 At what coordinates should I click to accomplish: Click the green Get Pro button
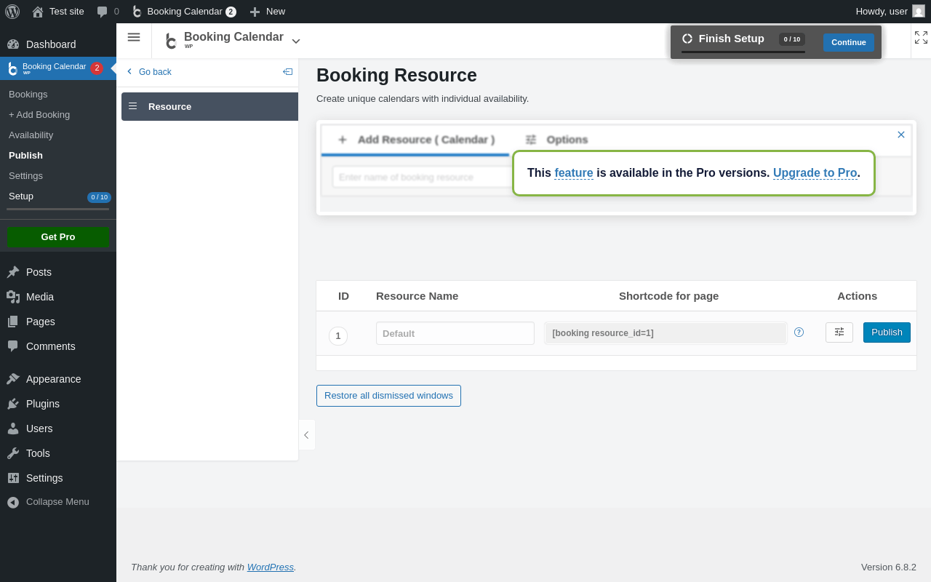(x=58, y=237)
